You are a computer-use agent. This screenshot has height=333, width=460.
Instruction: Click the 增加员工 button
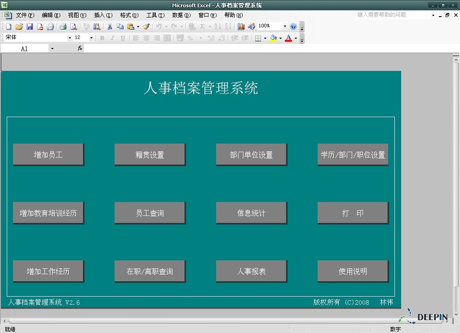[x=48, y=155]
